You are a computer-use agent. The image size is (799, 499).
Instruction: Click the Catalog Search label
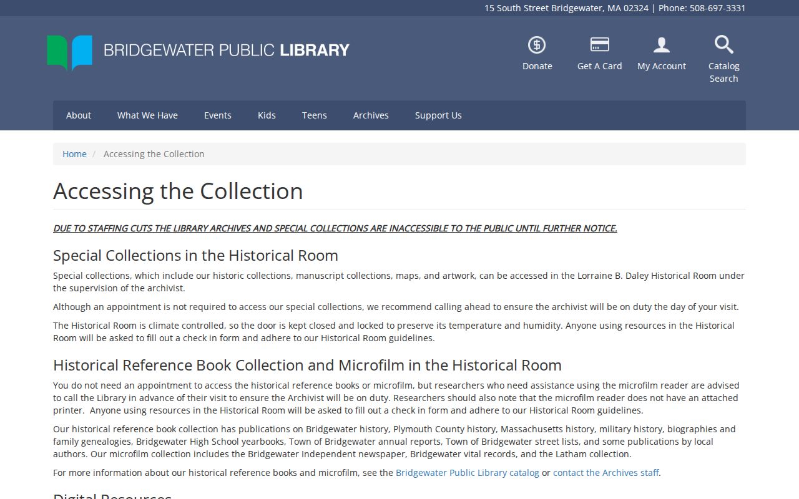click(x=724, y=72)
